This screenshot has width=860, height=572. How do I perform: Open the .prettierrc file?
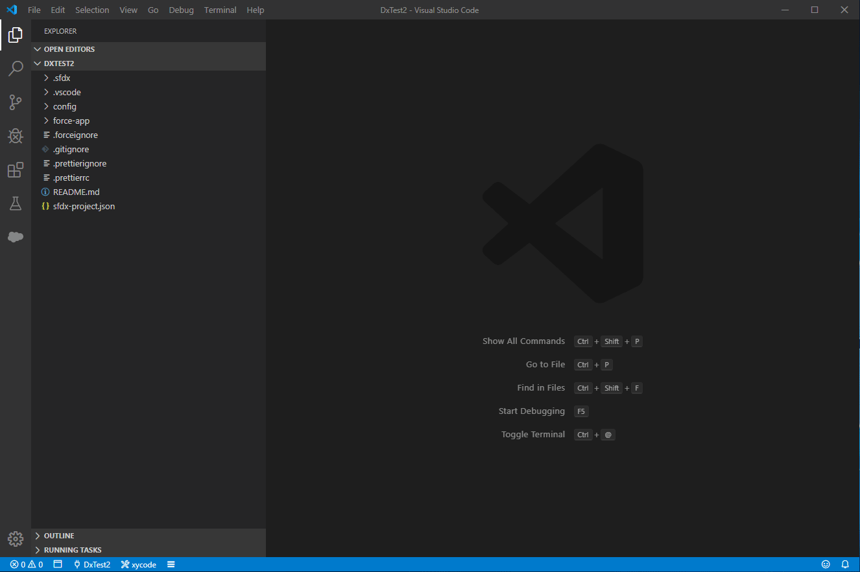pos(149,177)
